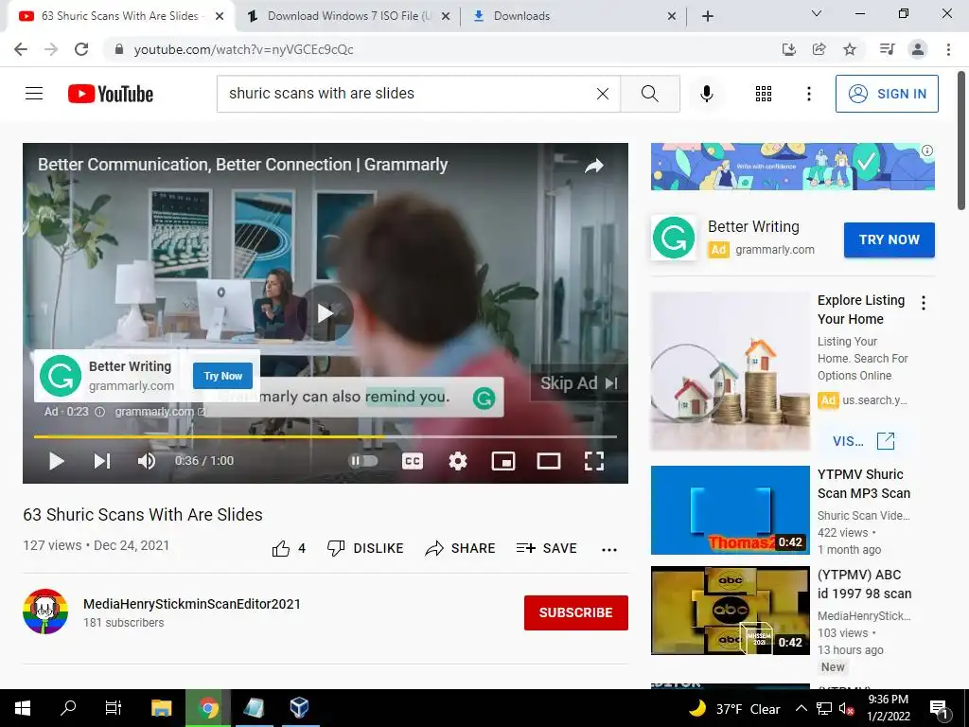This screenshot has height=727, width=969.
Task: Open MediaHenryStickminScanEditor2021 channel avatar
Action: click(x=45, y=612)
